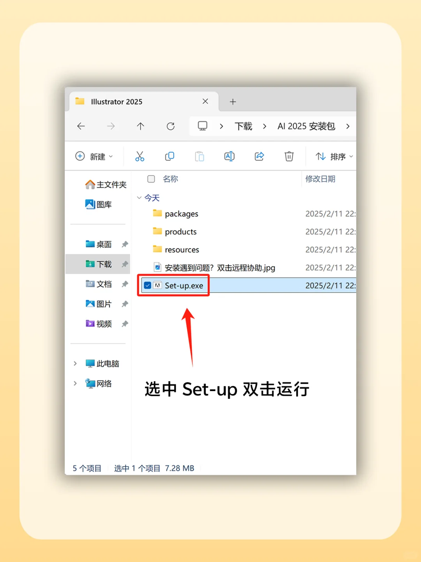Viewport: 421px width, 562px height.
Task: Expand 此电脑 in the sidebar
Action: click(75, 363)
